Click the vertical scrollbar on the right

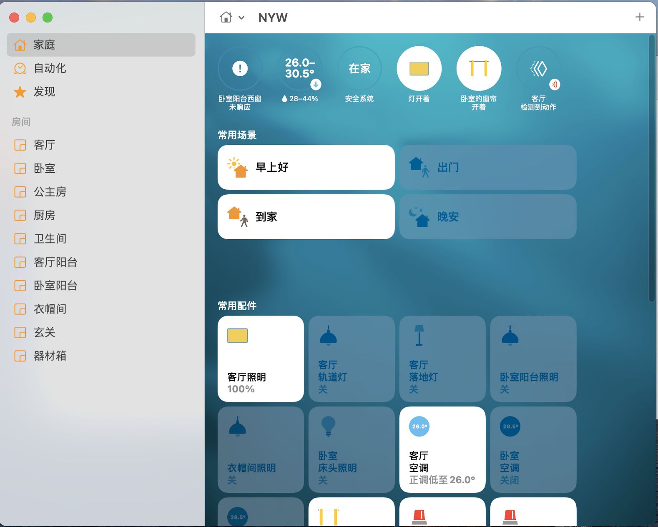click(652, 168)
